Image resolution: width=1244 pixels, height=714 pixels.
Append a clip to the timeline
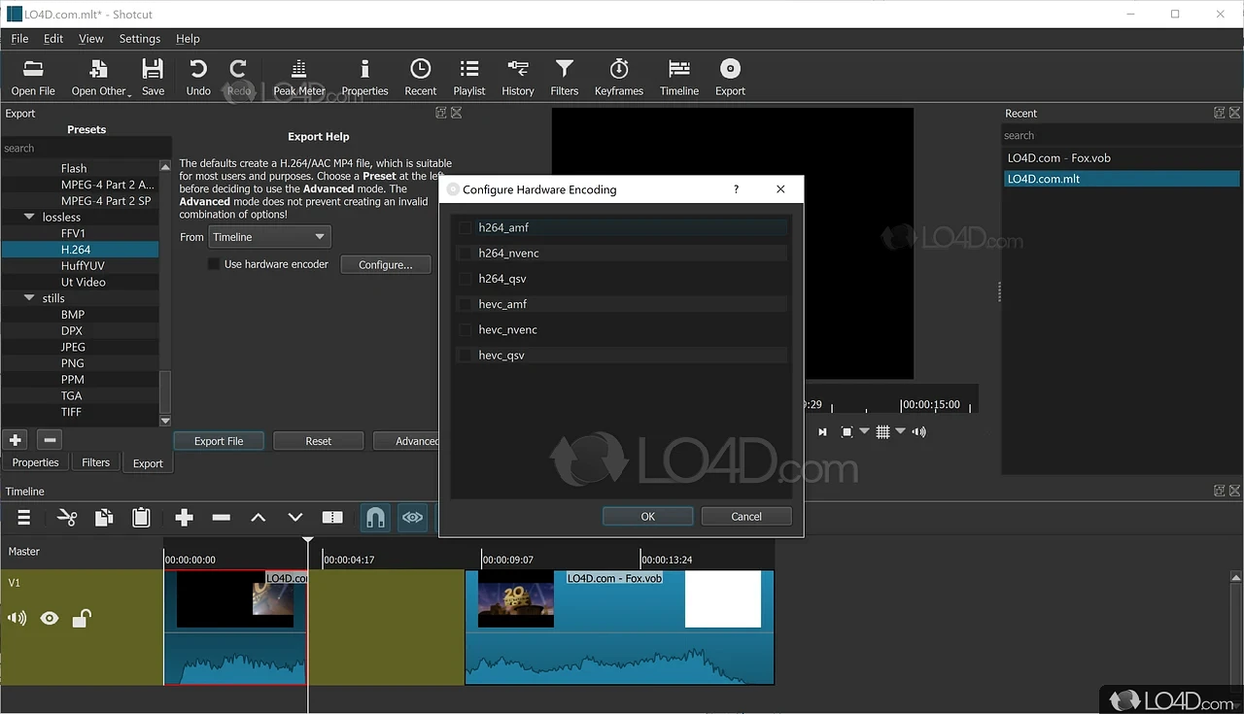pyautogui.click(x=184, y=517)
